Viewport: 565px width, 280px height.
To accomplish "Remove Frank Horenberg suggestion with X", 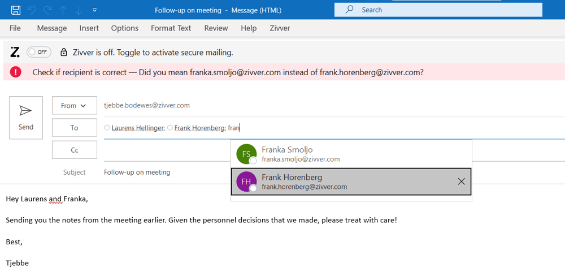I will (x=461, y=182).
